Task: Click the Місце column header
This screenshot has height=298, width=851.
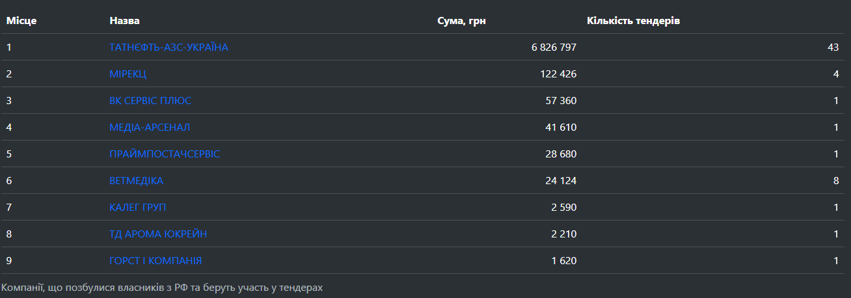Action: click(x=21, y=21)
